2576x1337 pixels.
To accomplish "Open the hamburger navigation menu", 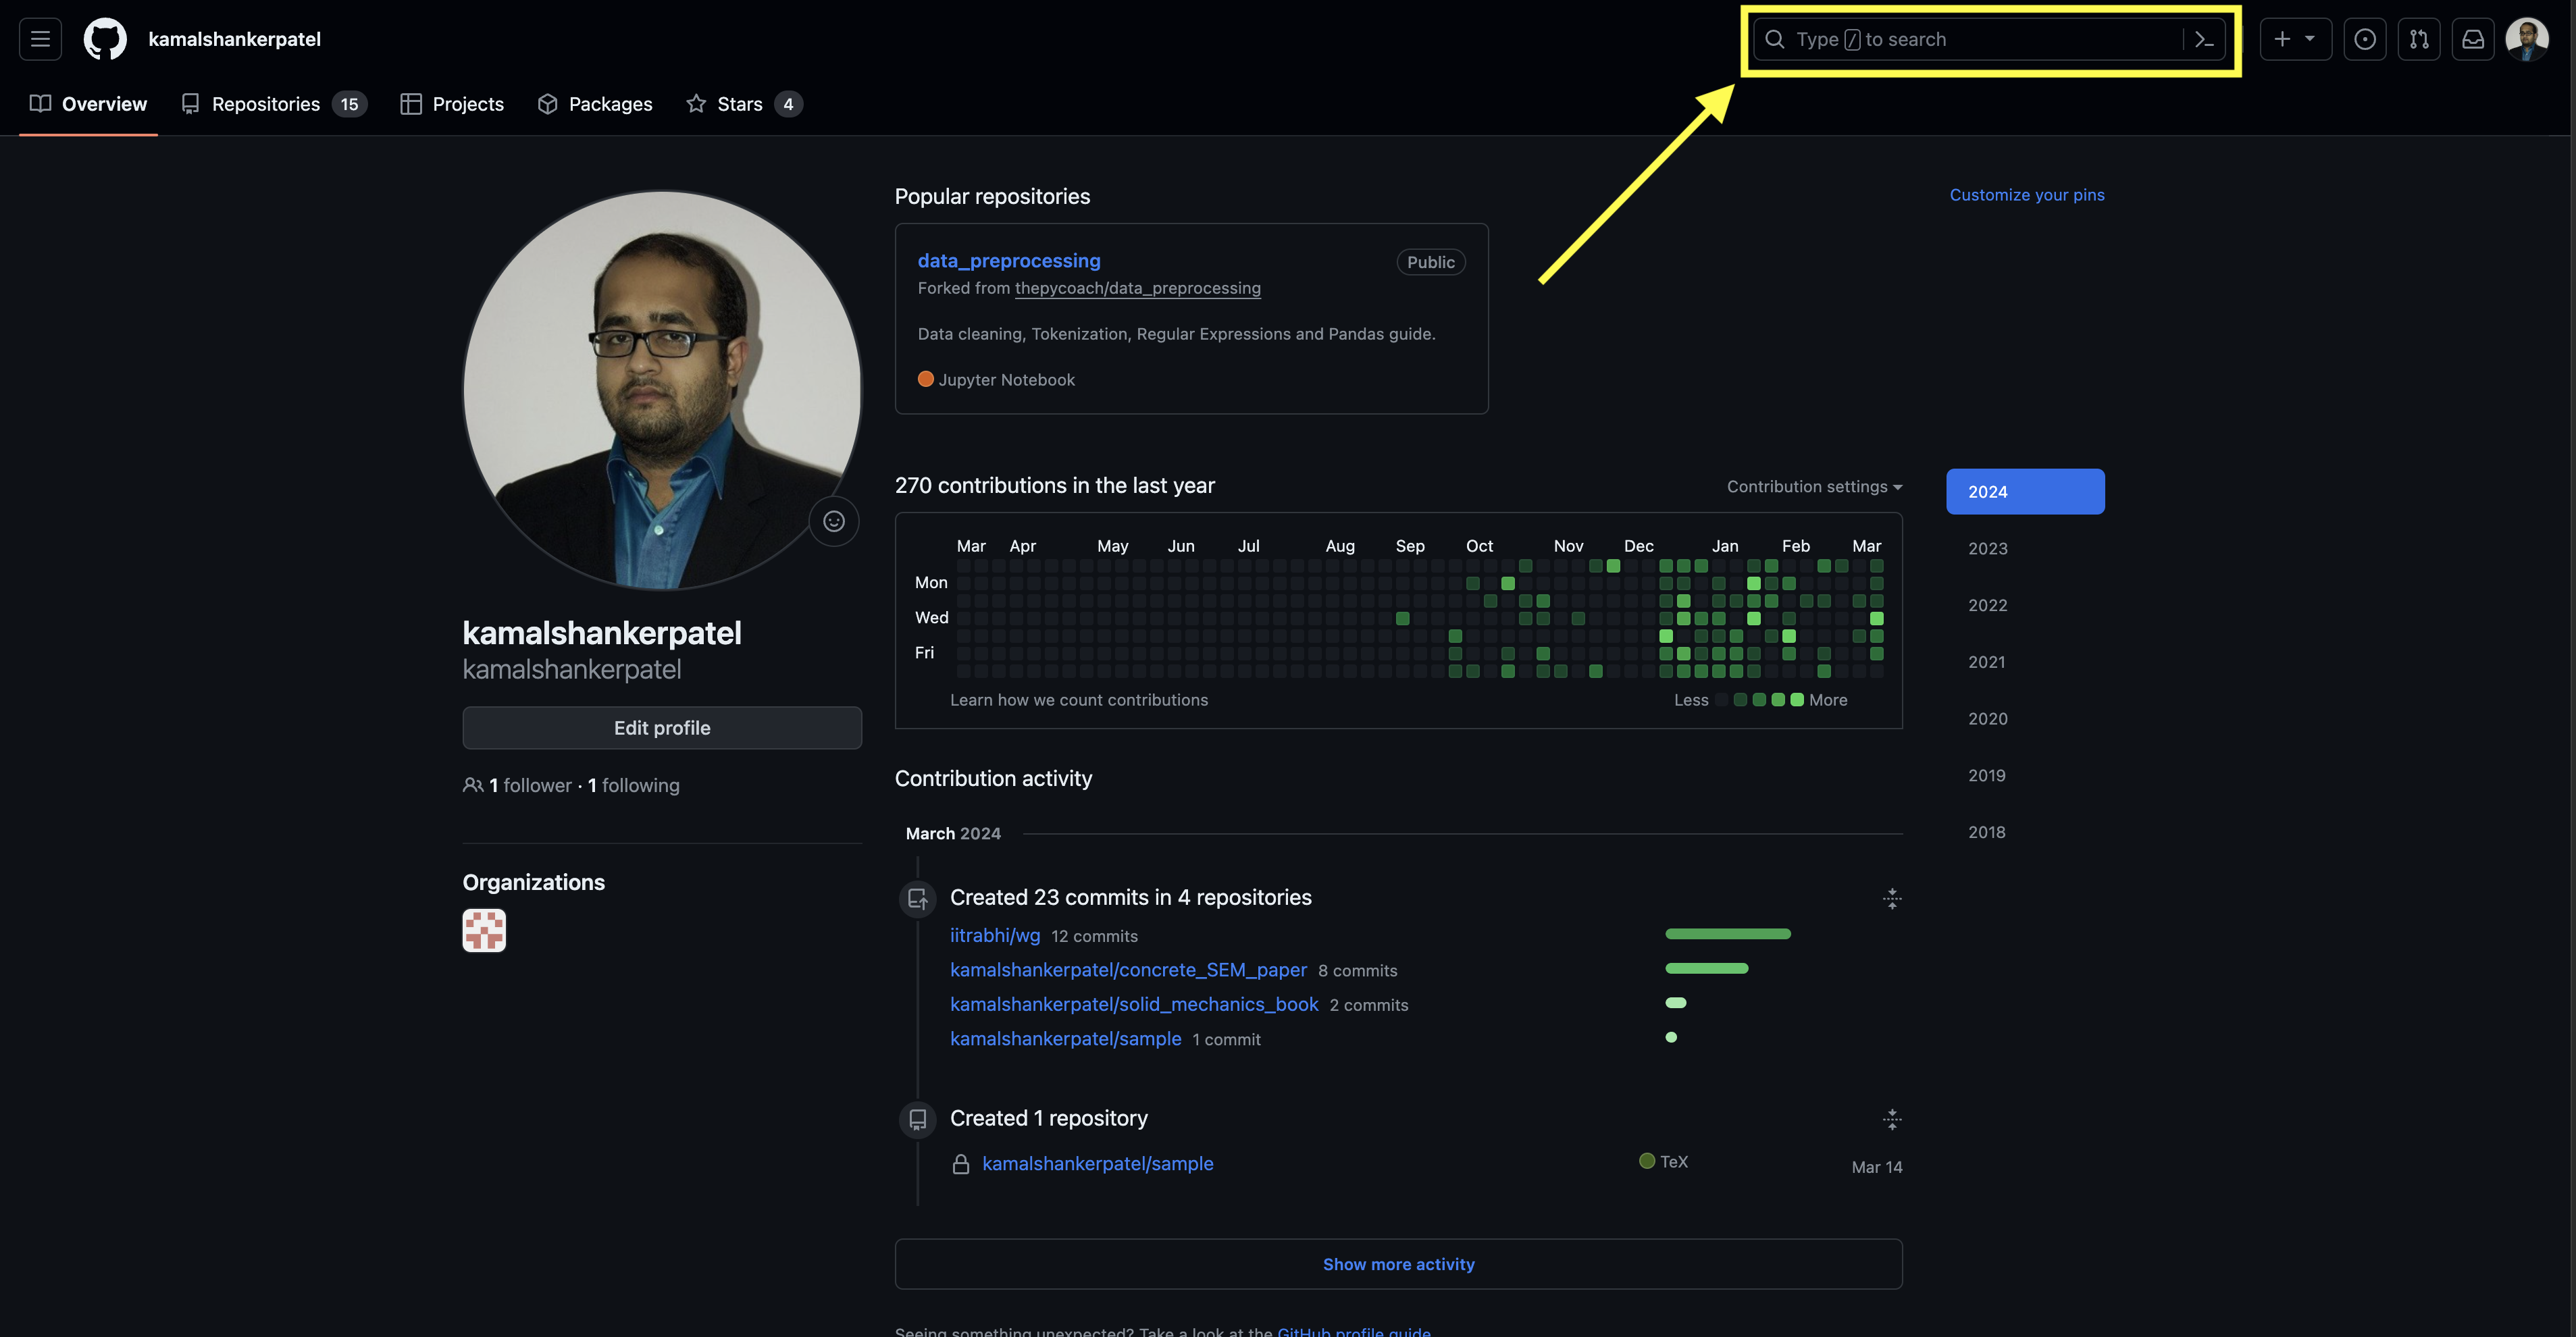I will coord(40,39).
